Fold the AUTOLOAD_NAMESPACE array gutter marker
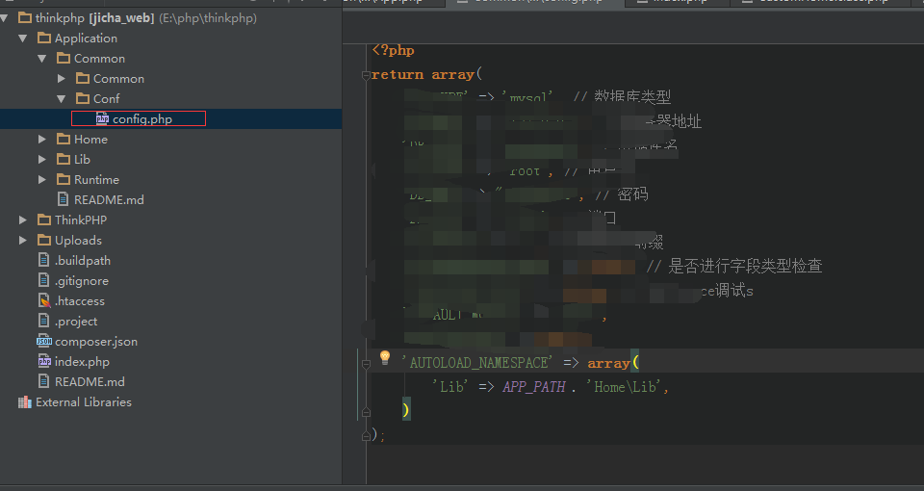924x491 pixels. pyautogui.click(x=366, y=364)
